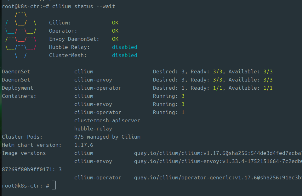Click the Helm chart version 1.17.6
Viewport: 302px width, 196px height.
pyautogui.click(x=83, y=145)
